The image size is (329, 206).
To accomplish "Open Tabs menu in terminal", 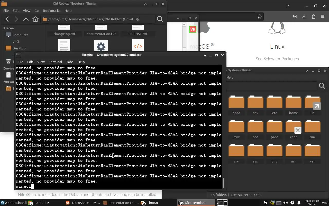I will 70,62.
